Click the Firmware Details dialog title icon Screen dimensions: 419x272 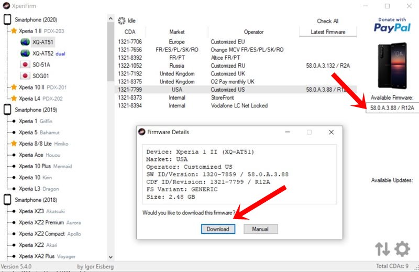click(141, 132)
